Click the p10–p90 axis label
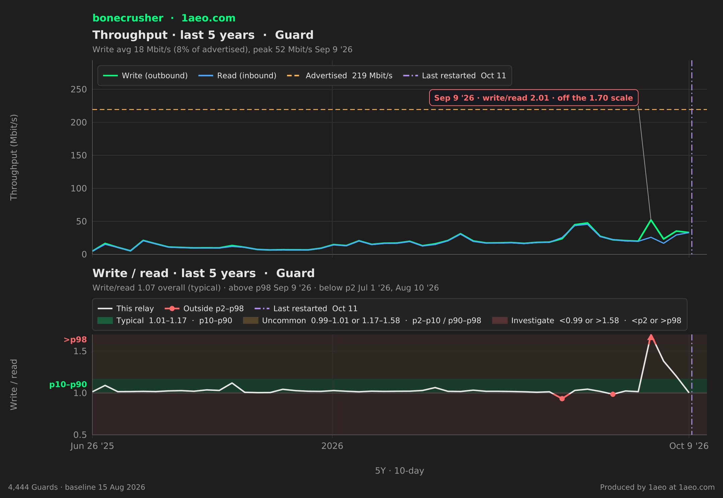723x498 pixels. [68, 385]
